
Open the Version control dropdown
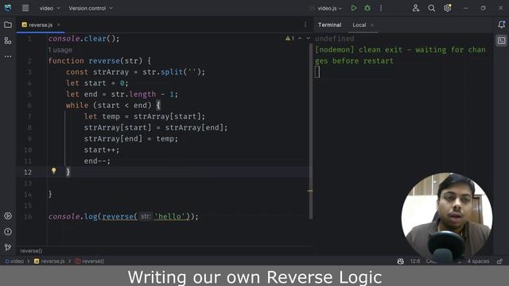tap(91, 9)
